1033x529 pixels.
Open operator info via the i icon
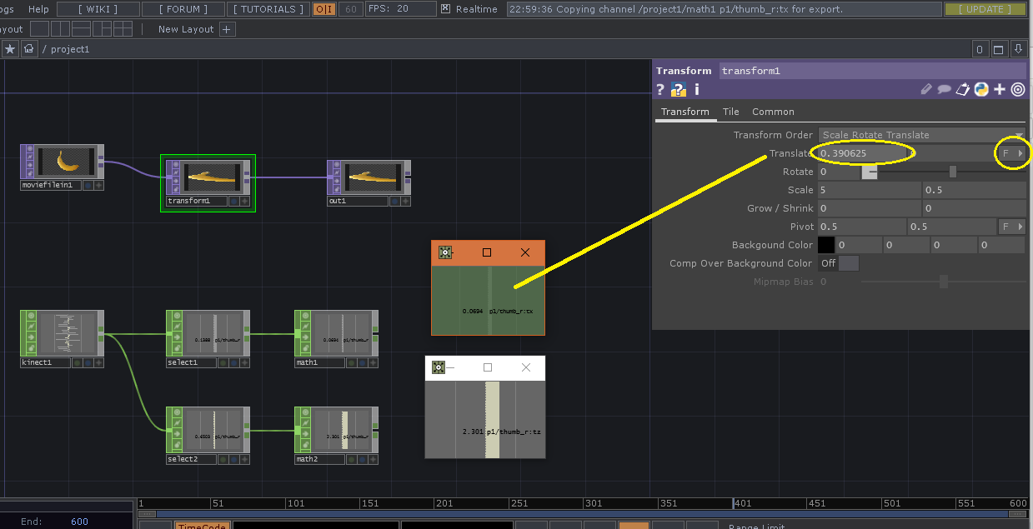(696, 89)
